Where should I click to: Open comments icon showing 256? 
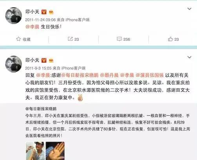(119, 39)
